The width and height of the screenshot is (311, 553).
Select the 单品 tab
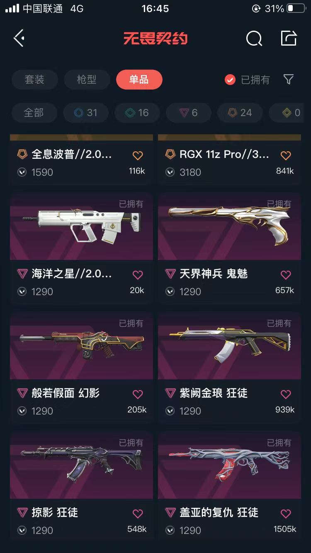[x=139, y=80]
